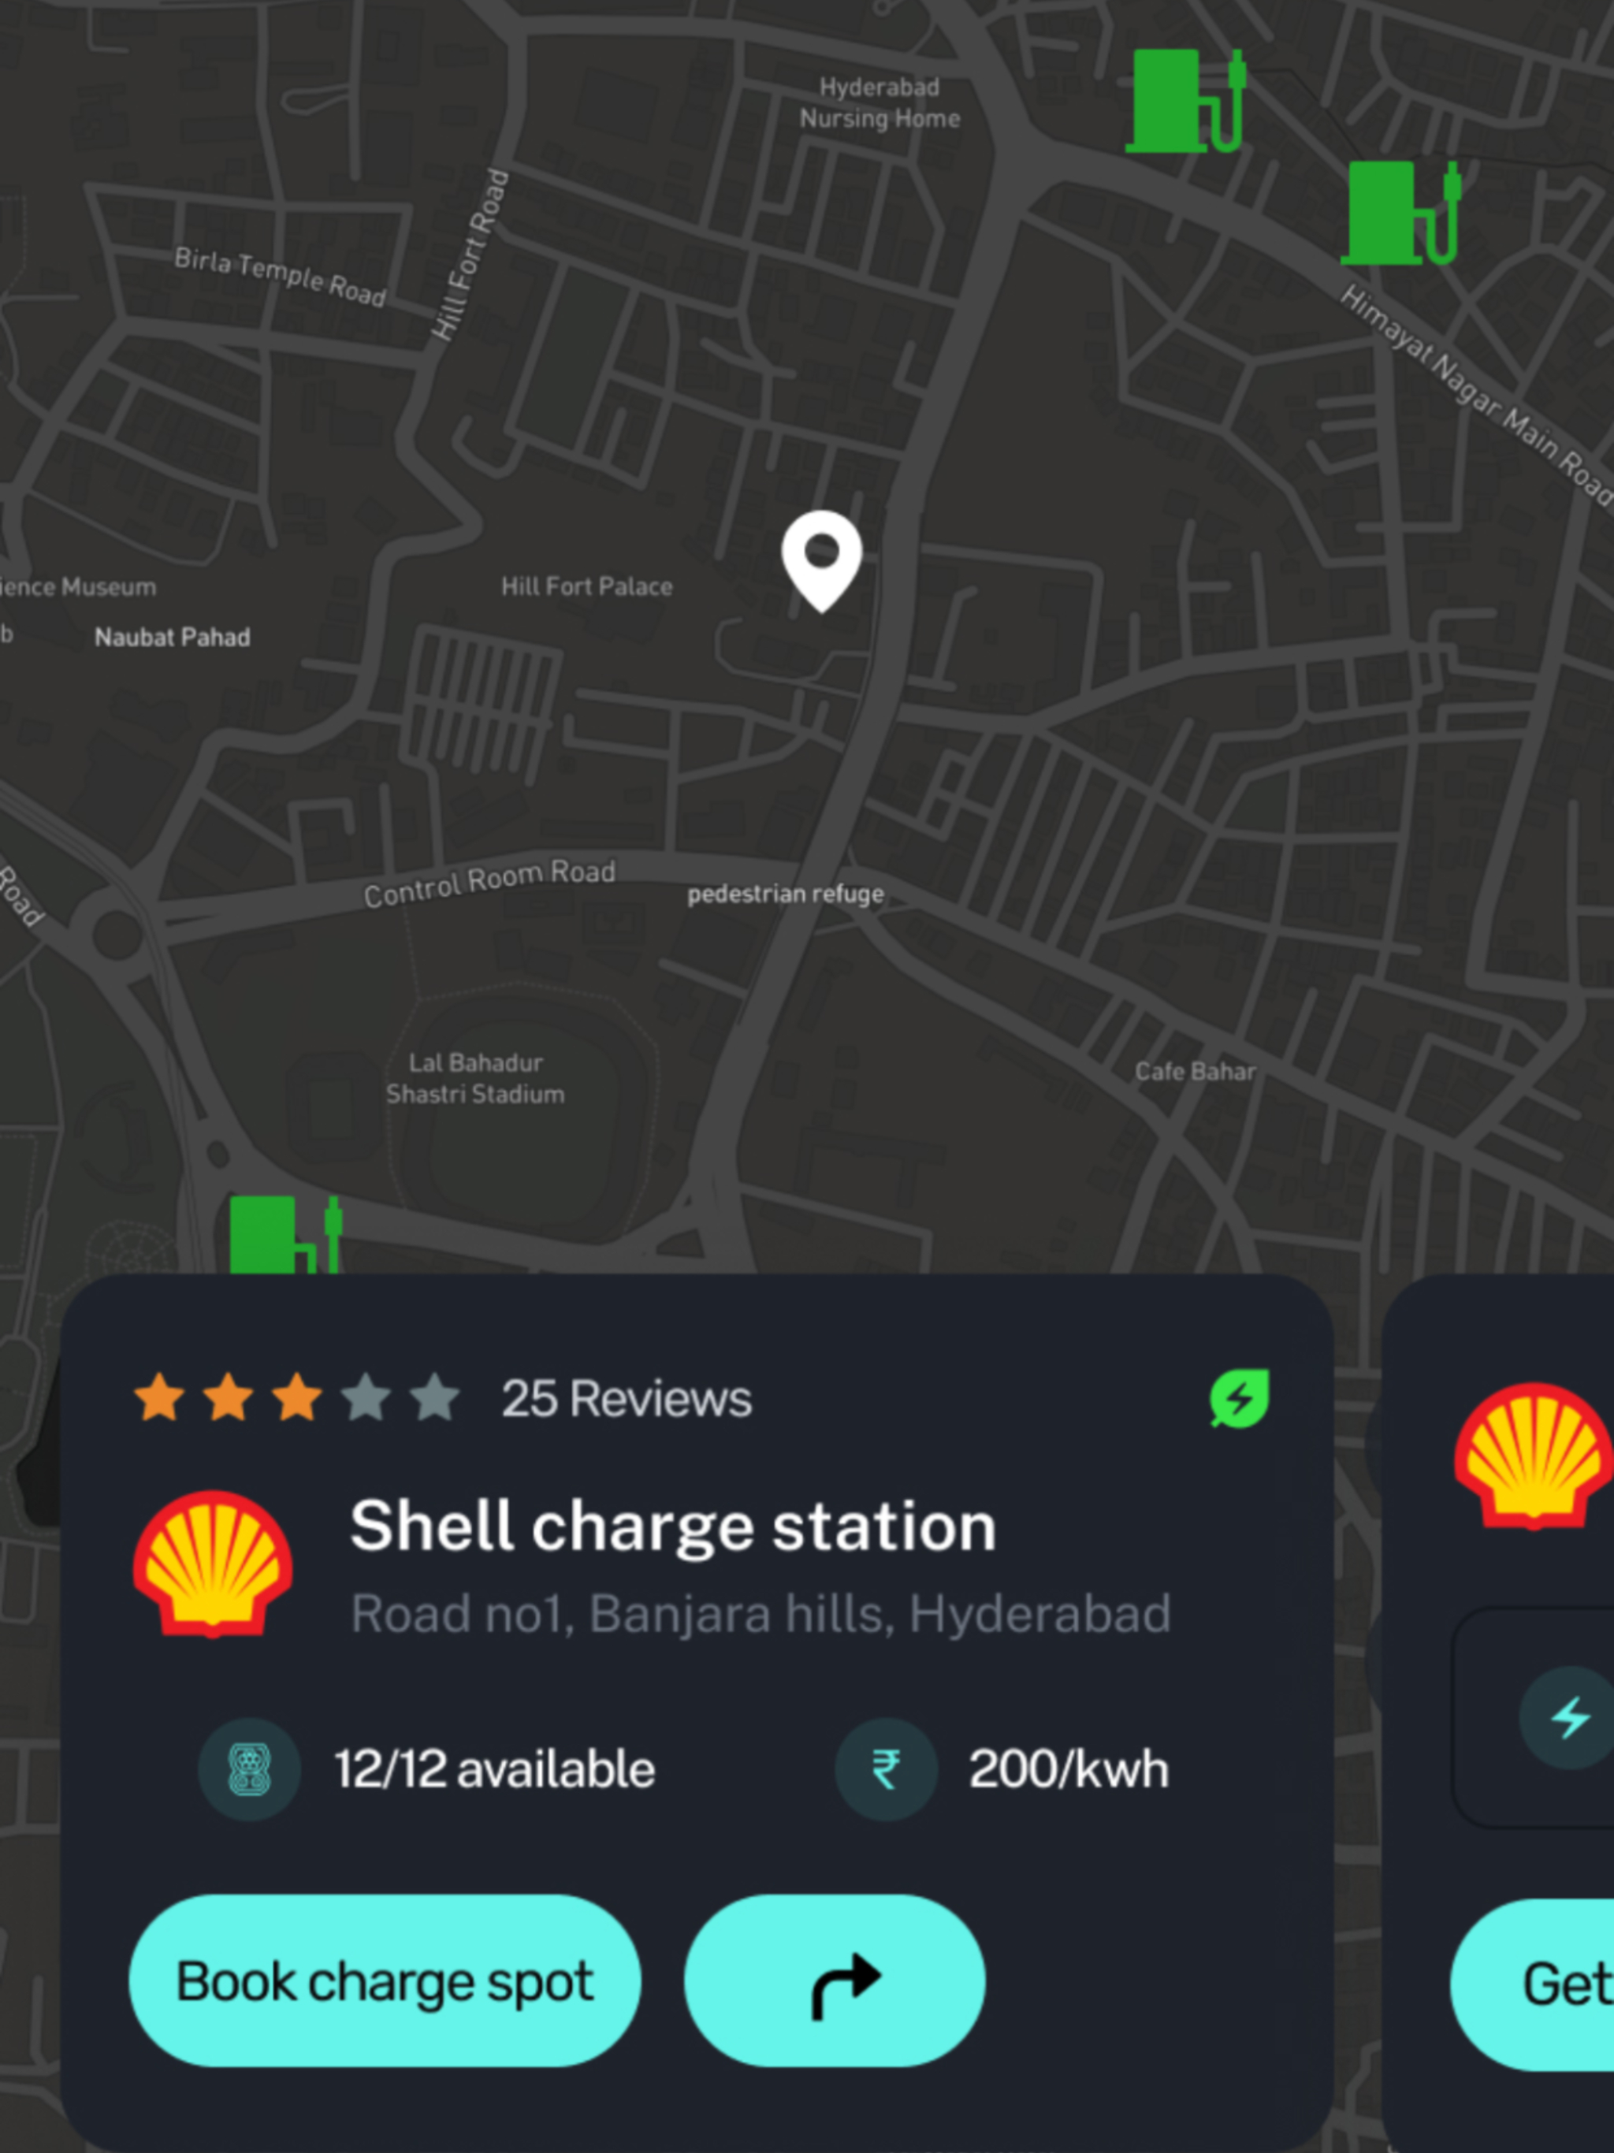The image size is (1614, 2153).
Task: Click the lightning bolt icon on the next card
Action: (1568, 1718)
